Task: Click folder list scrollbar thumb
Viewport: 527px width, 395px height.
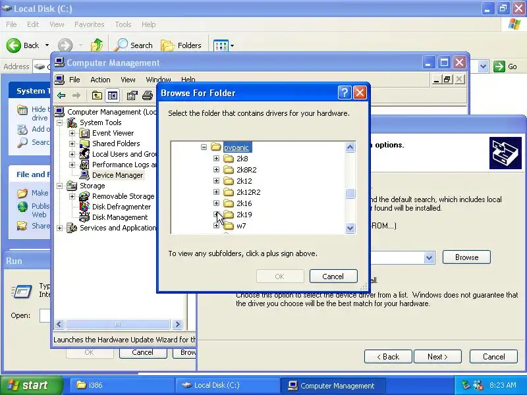Action: (x=350, y=194)
